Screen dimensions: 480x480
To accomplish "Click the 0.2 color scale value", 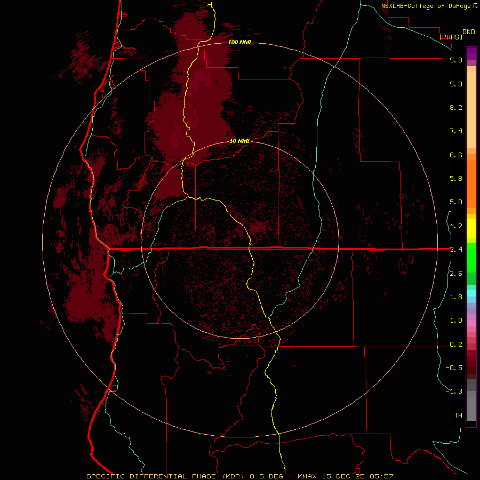I will pyautogui.click(x=456, y=345).
